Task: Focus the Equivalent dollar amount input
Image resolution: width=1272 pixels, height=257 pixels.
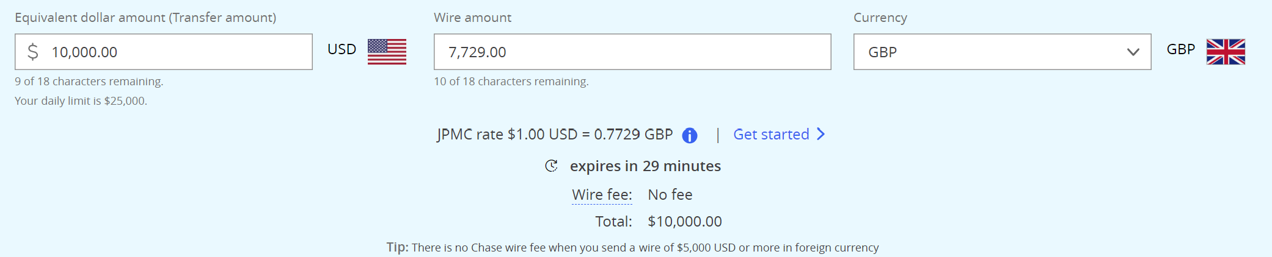Action: coord(164,52)
